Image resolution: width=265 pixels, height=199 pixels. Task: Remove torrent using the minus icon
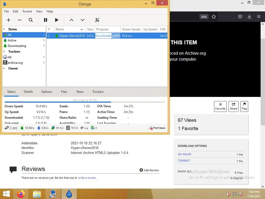20,20
